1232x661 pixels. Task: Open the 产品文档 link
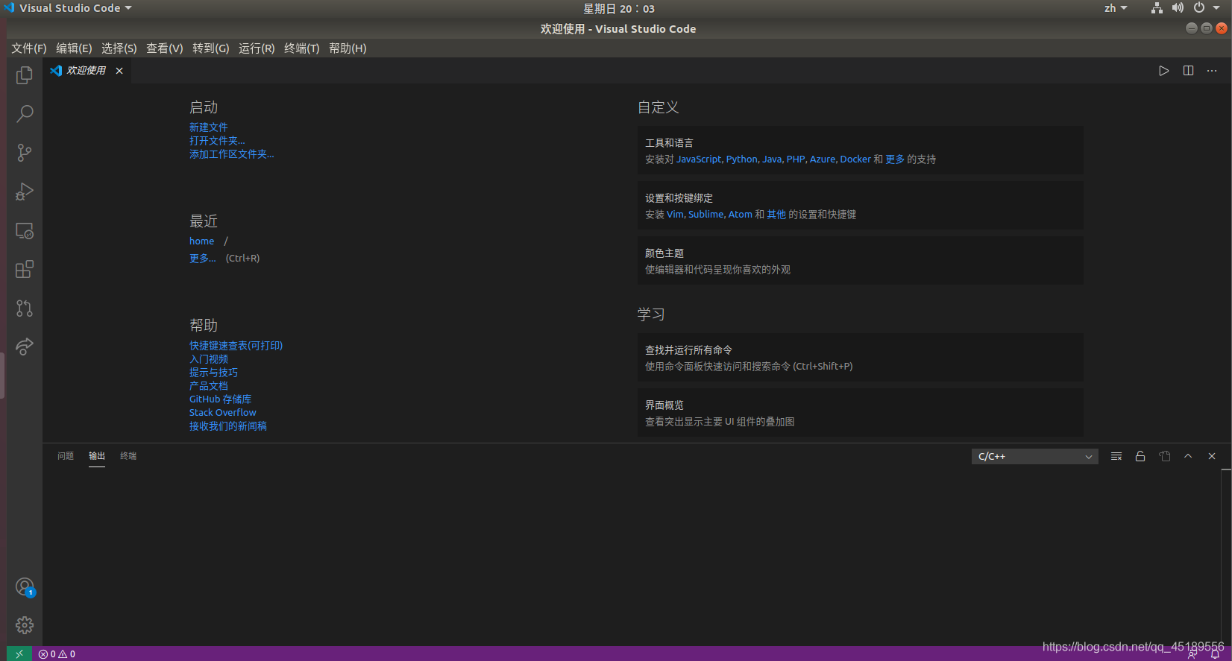[x=209, y=386]
